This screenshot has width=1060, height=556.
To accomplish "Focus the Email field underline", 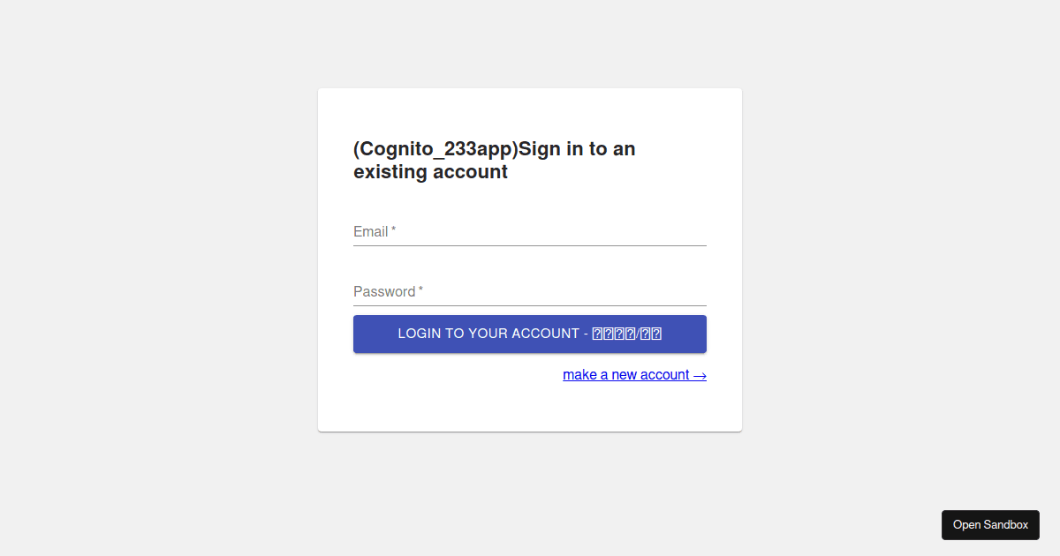I will point(530,244).
